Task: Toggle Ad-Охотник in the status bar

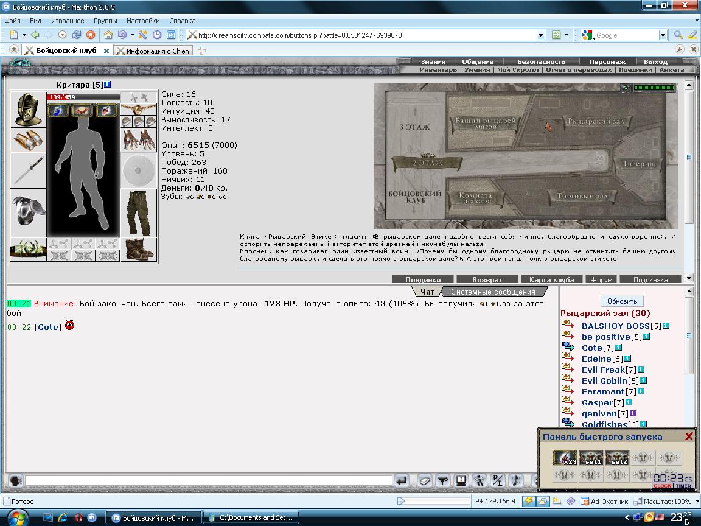Action: point(604,502)
